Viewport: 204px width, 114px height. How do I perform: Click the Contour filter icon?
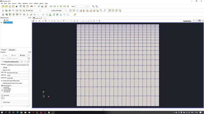tap(7, 15)
